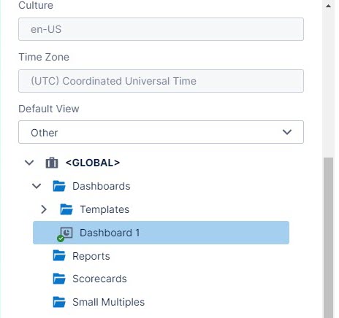
Task: Click the Dashboards folder icon
Action: (59, 186)
